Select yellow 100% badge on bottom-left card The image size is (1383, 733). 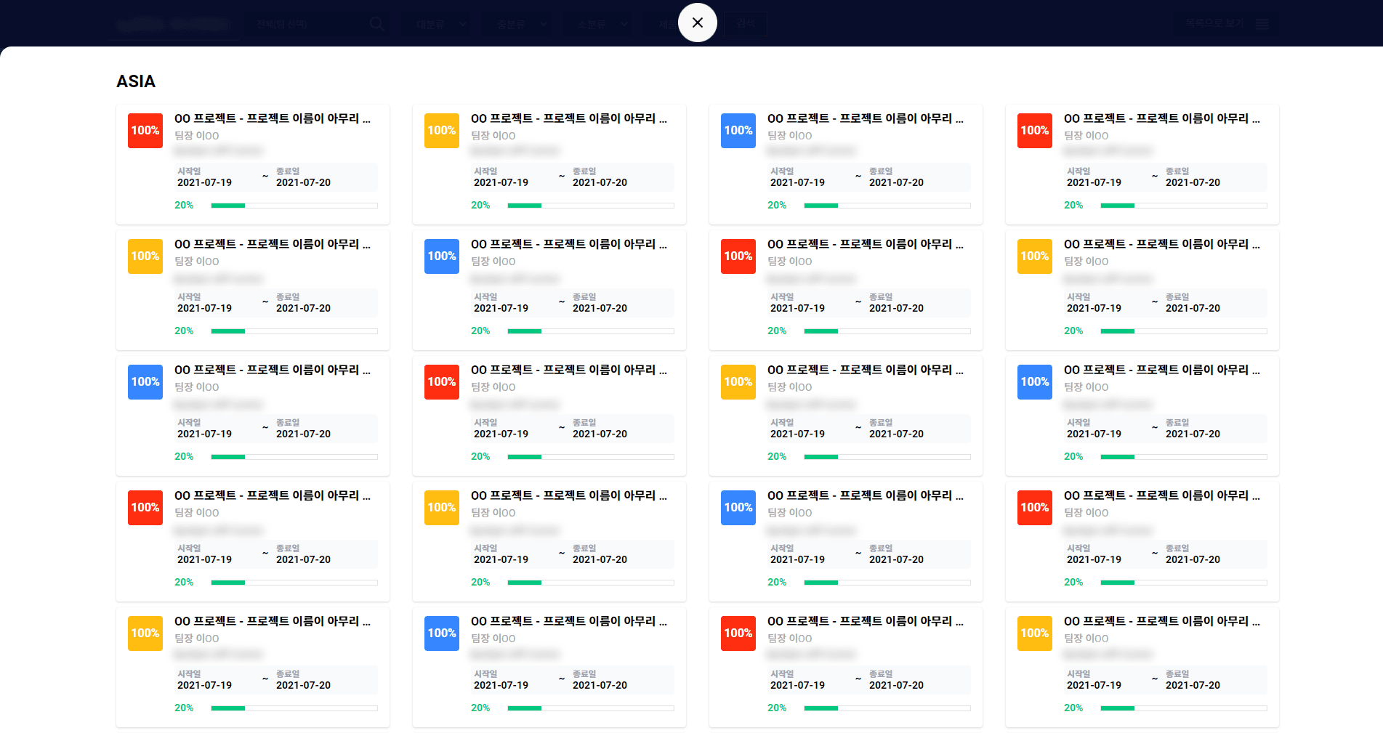[x=145, y=633]
